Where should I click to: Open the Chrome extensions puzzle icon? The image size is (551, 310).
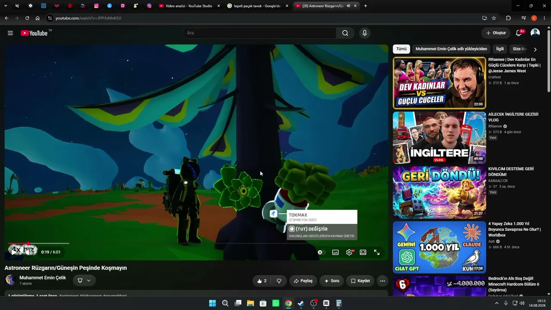(x=508, y=18)
